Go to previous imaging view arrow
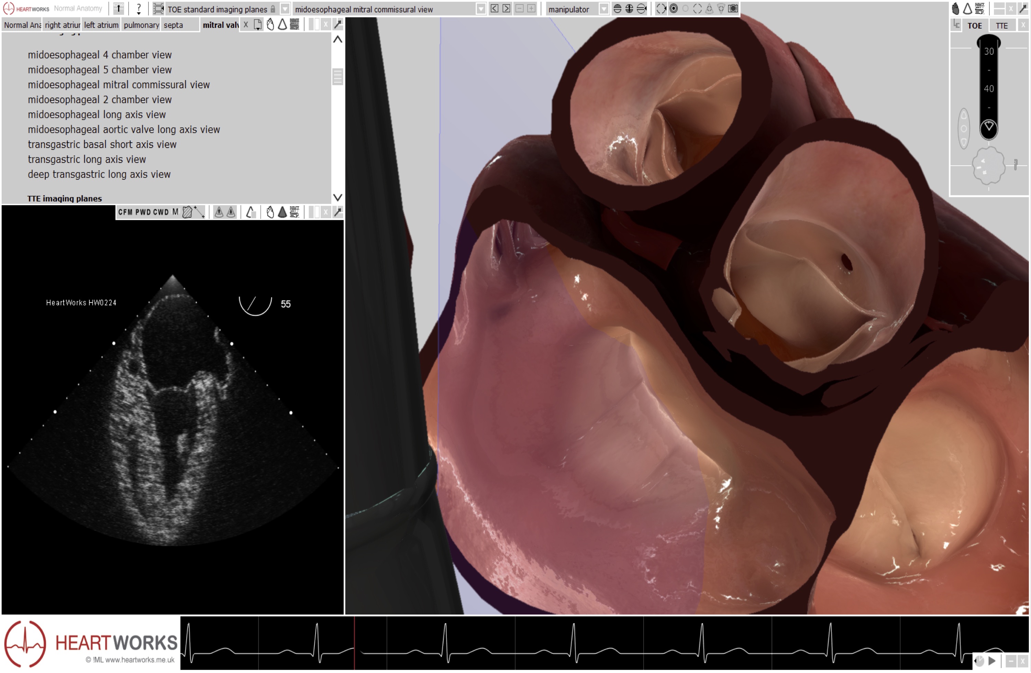 pyautogui.click(x=494, y=9)
